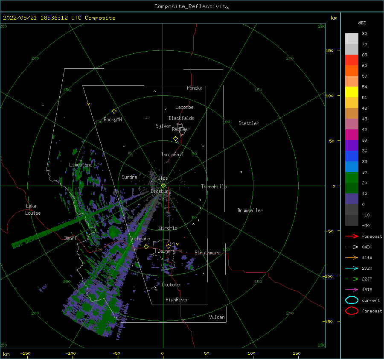Click the Drumheller label
The image size is (384, 359).
[x=250, y=210]
